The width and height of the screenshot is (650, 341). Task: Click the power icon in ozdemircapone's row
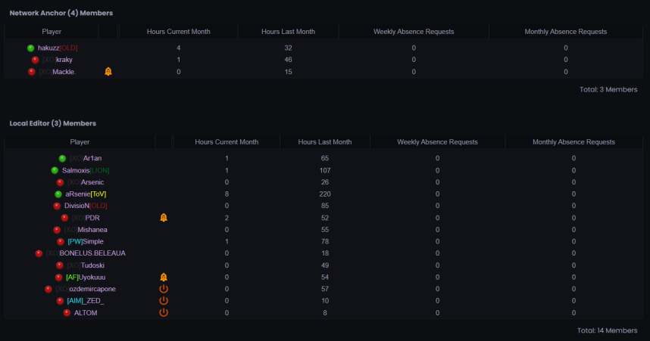164,289
